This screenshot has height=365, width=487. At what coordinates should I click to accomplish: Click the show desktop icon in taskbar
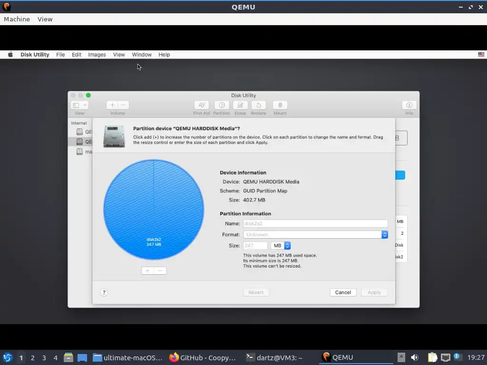point(82,357)
